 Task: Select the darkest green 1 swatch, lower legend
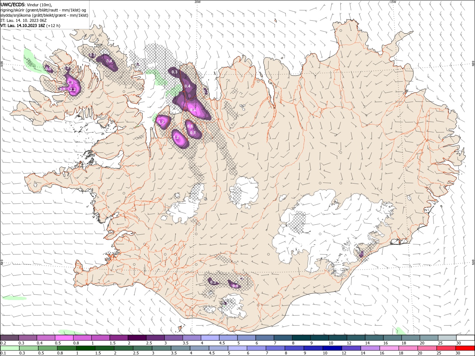pos(85,348)
